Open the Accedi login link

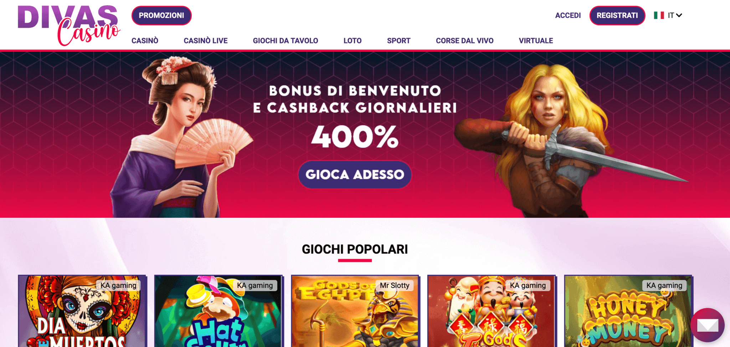tap(568, 16)
